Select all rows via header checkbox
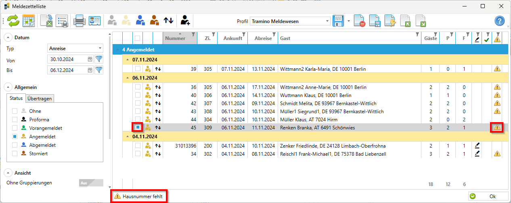This screenshot has height=203, width=511. pos(138,38)
